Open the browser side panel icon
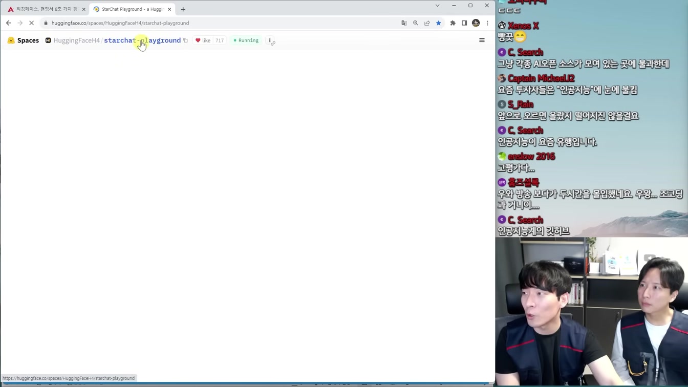This screenshot has width=688, height=387. coord(464,23)
